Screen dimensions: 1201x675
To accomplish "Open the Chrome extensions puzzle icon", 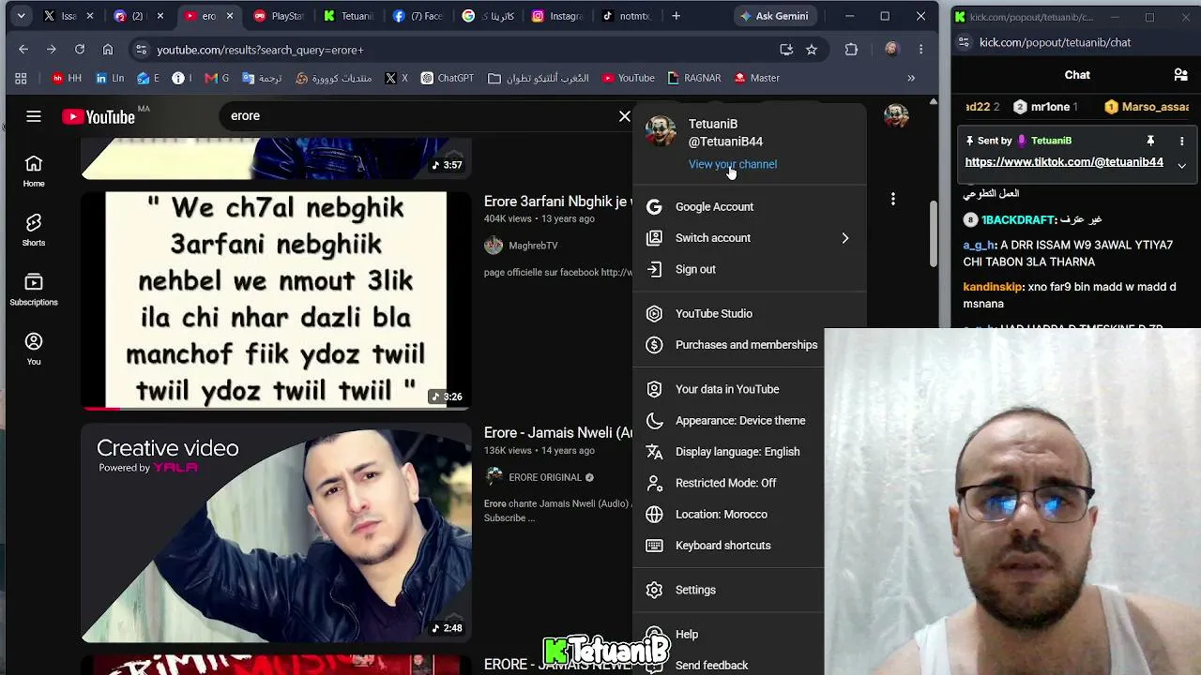I will point(851,50).
